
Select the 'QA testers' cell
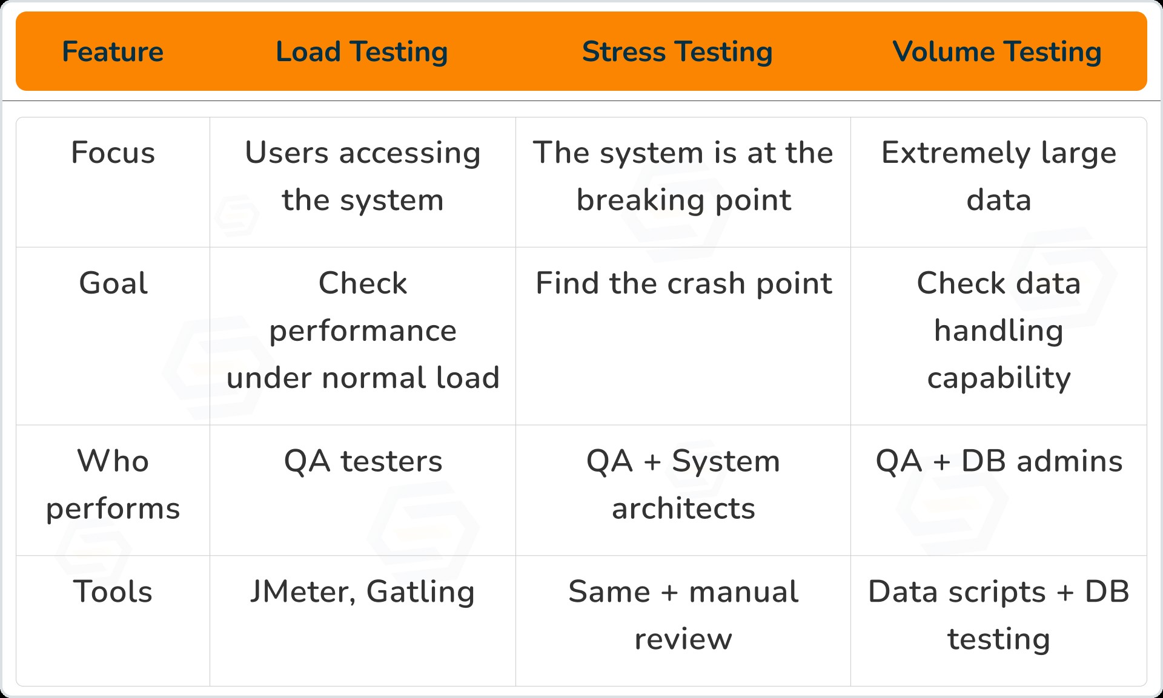pos(363,461)
